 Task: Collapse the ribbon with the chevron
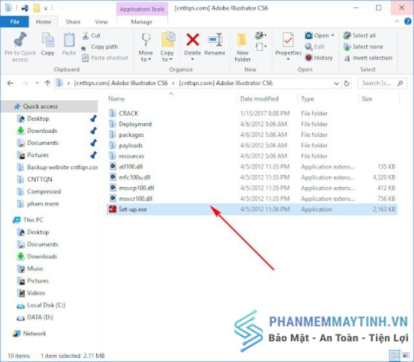coord(397,22)
